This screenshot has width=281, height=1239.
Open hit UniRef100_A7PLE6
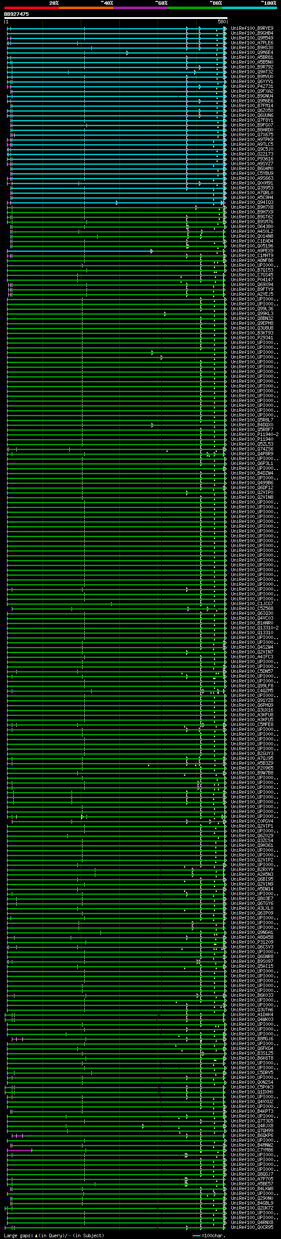pos(252,43)
